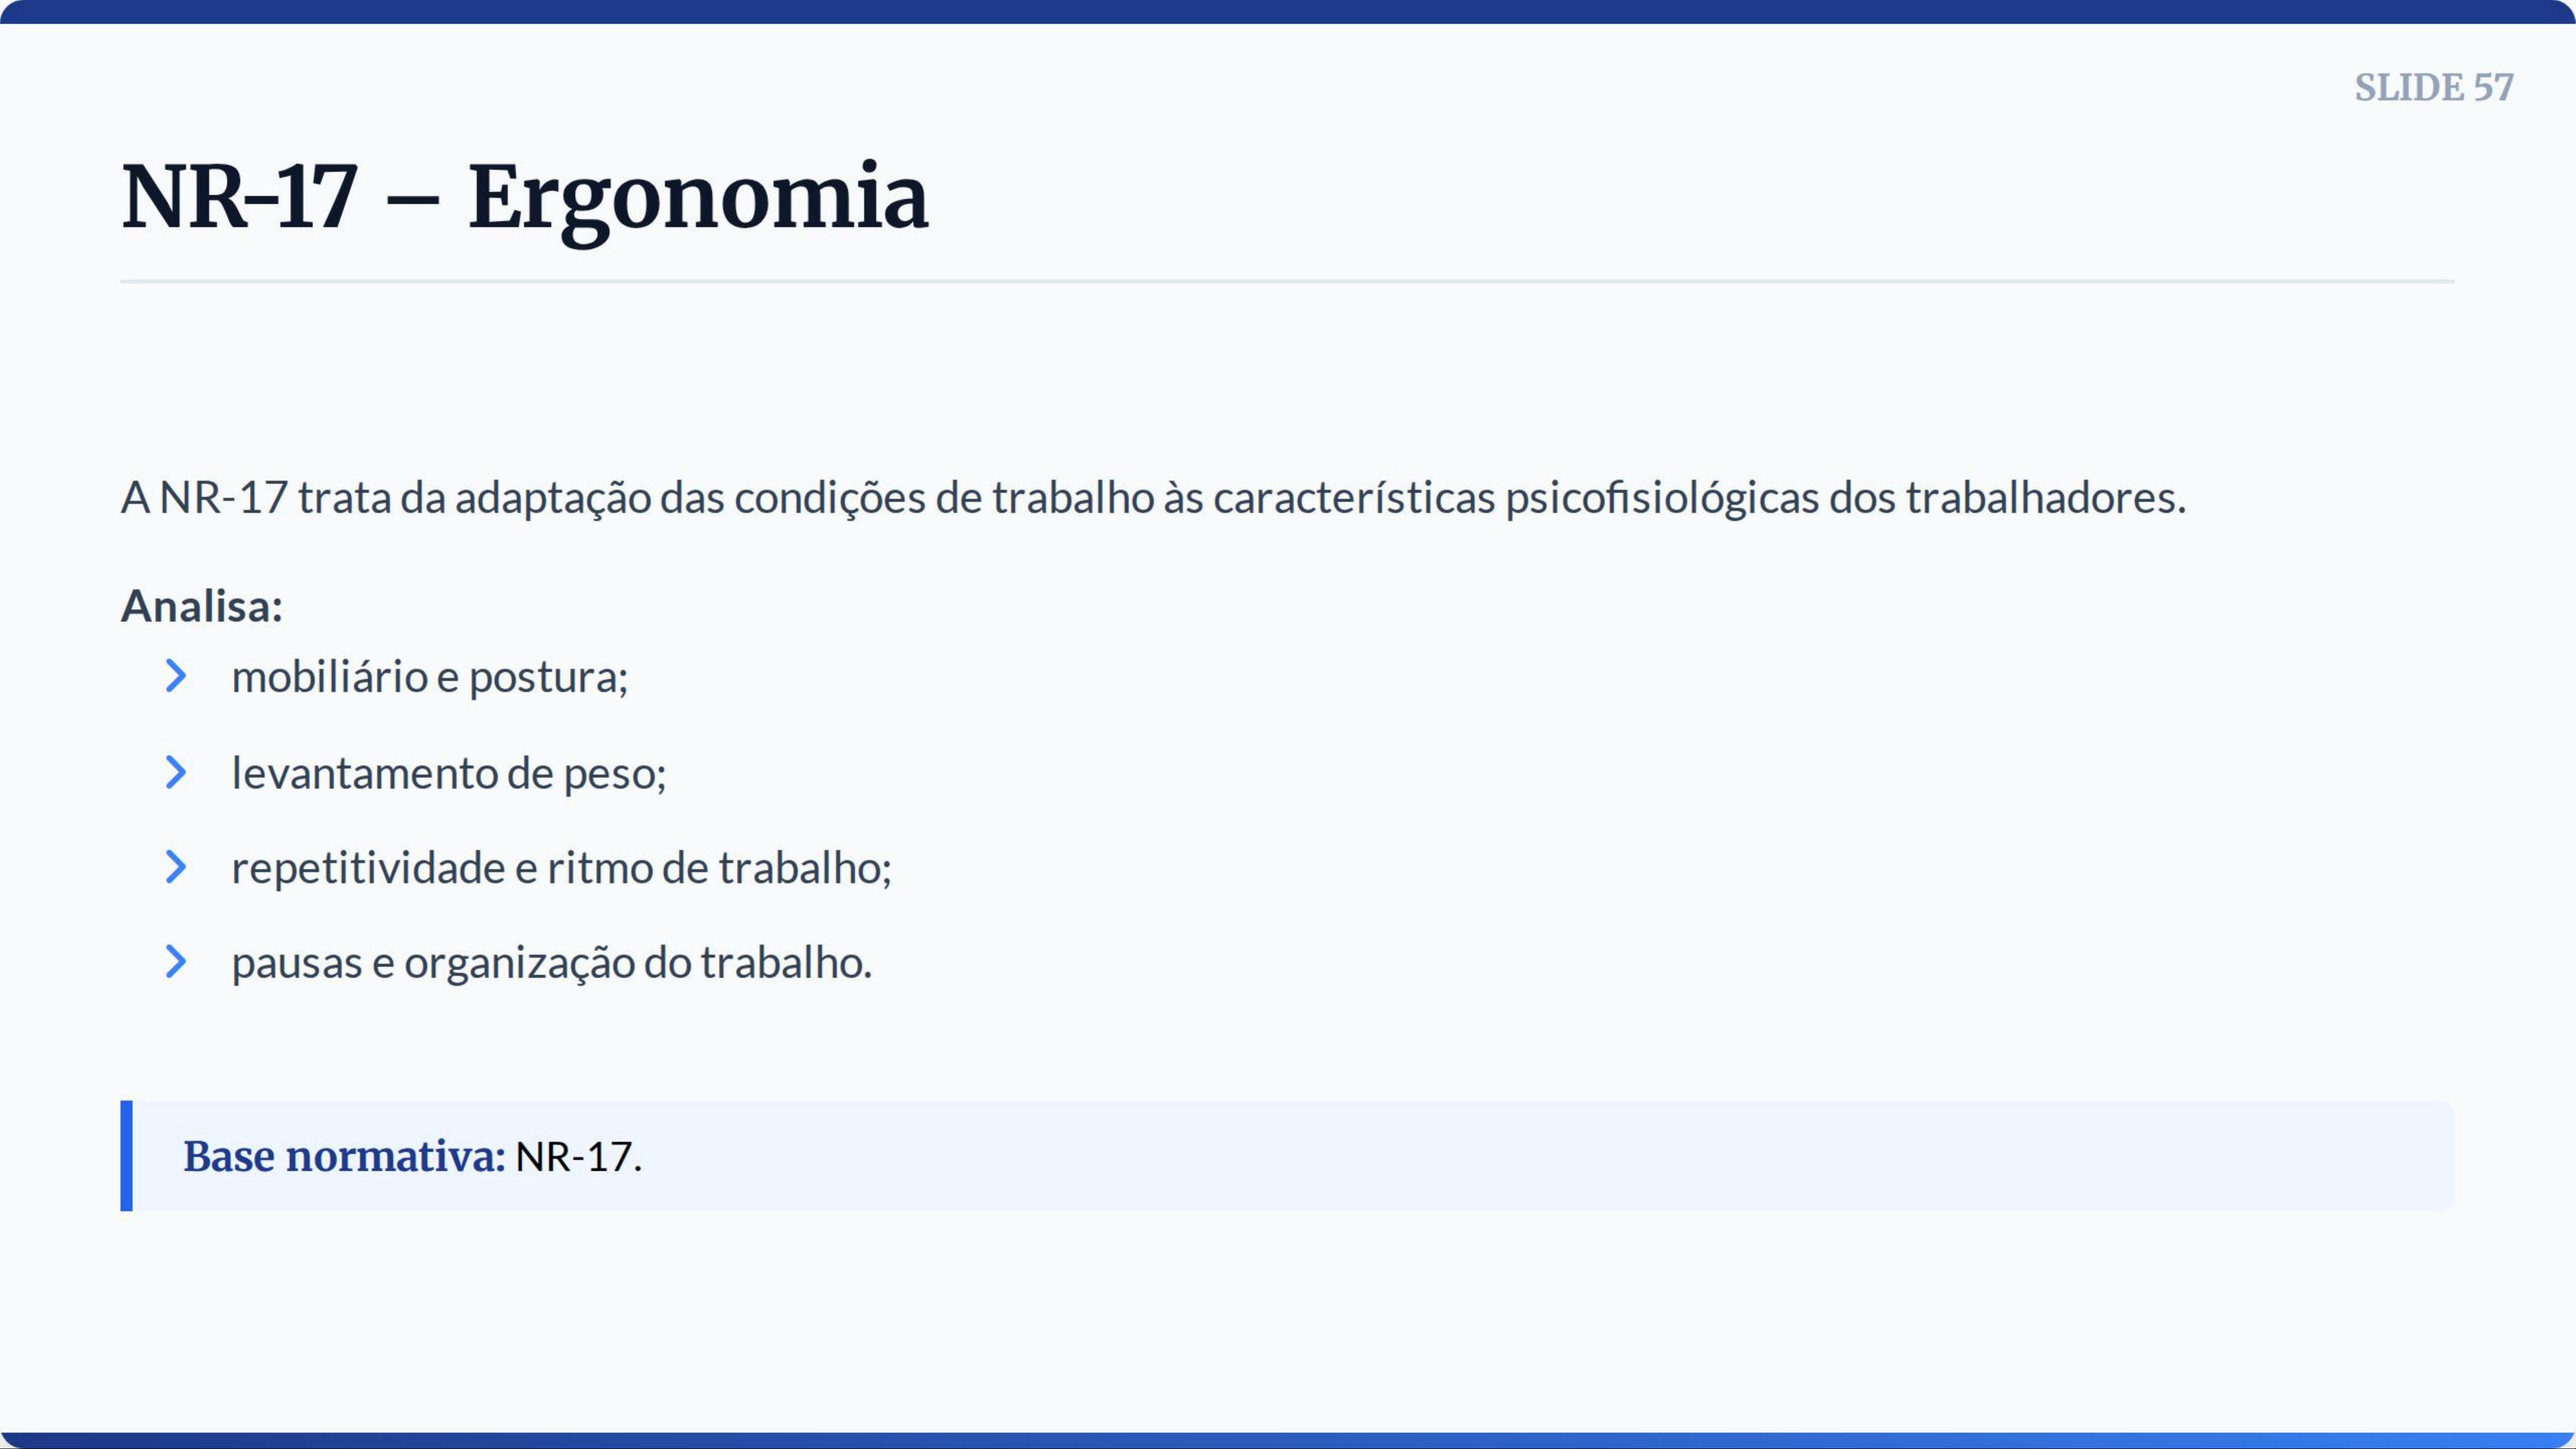Viewport: 2576px width, 1449px height.
Task: Click the blue accent bar of the callout
Action: pos(127,1156)
